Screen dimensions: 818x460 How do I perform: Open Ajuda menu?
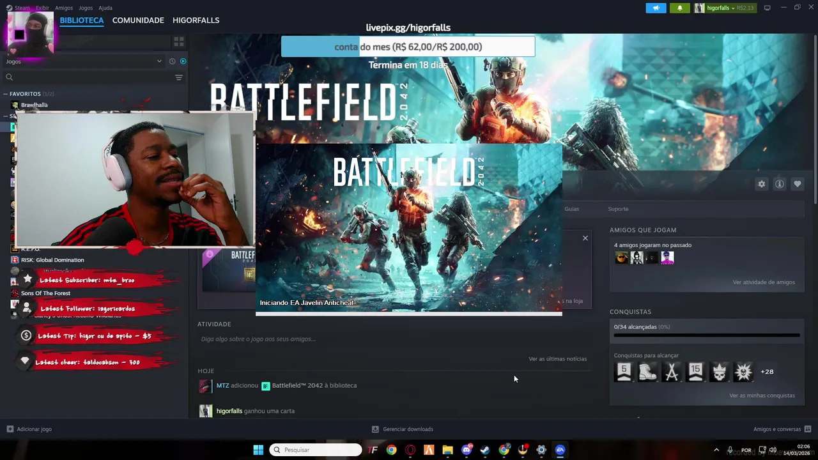click(105, 8)
